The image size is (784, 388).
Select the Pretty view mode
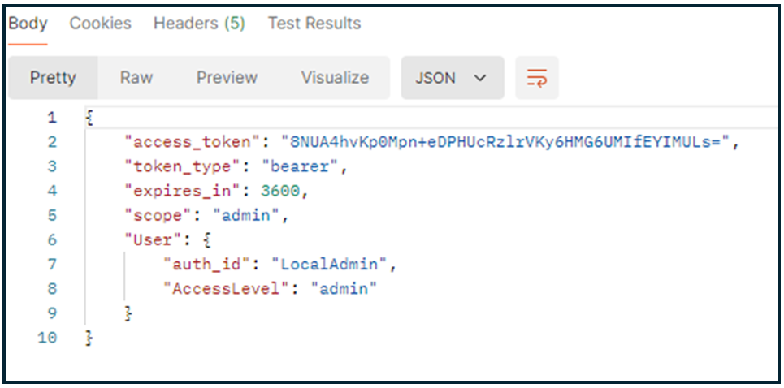click(53, 78)
